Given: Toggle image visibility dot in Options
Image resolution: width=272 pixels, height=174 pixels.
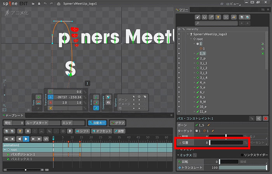Looking at the screenshot, I should (x=139, y=104).
